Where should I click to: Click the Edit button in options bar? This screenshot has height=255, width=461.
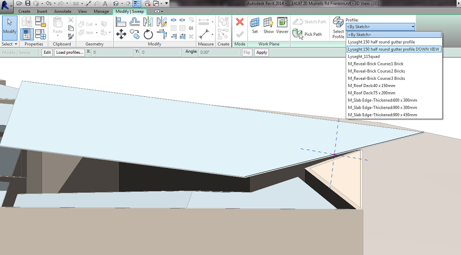[x=47, y=52]
